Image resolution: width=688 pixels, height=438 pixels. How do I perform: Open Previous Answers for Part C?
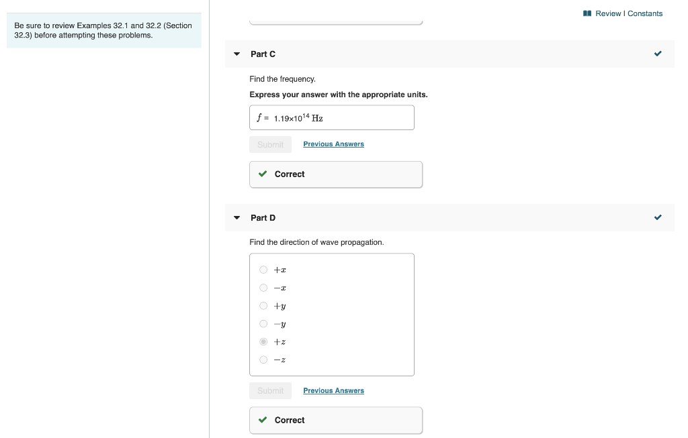click(333, 144)
